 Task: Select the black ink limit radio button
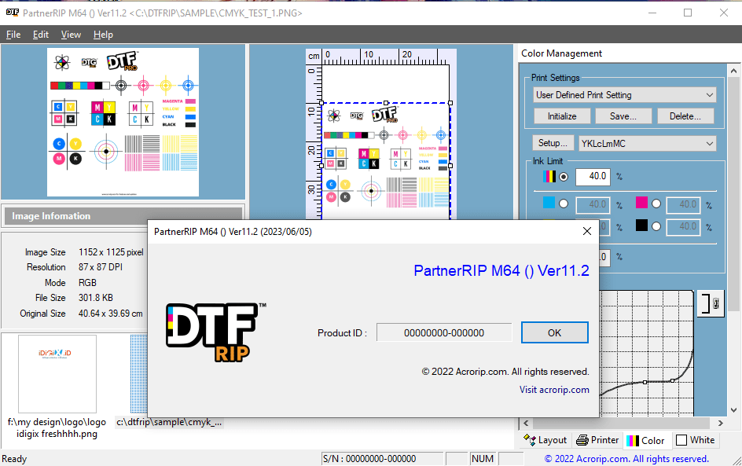coord(656,226)
